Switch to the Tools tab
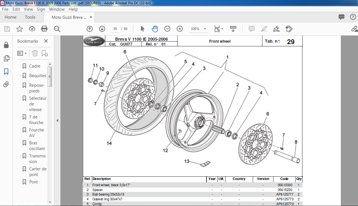Image resolution: width=358 pixels, height=206 pixels. point(30,17)
